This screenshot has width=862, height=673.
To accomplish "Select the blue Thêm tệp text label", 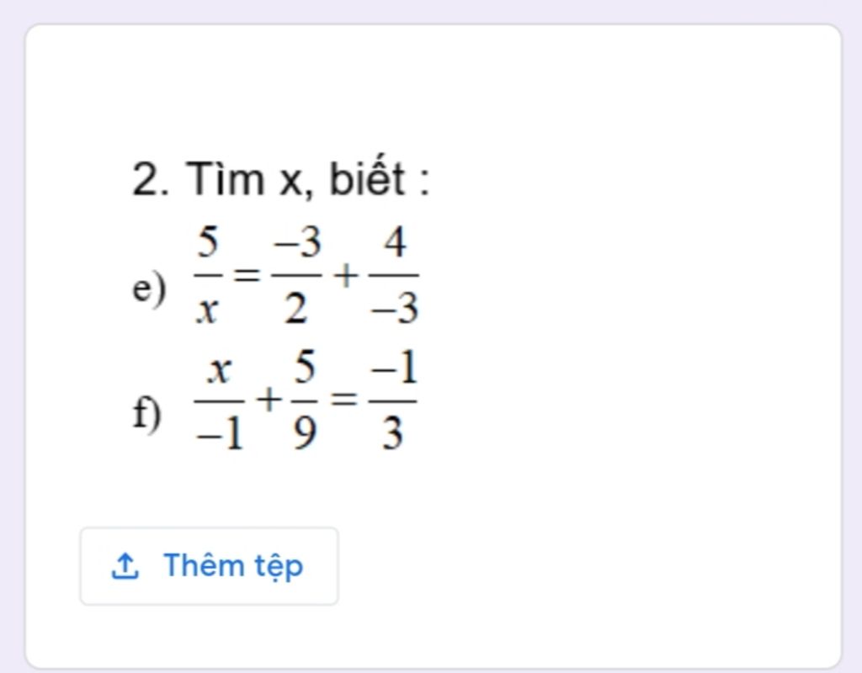I will click(x=233, y=566).
